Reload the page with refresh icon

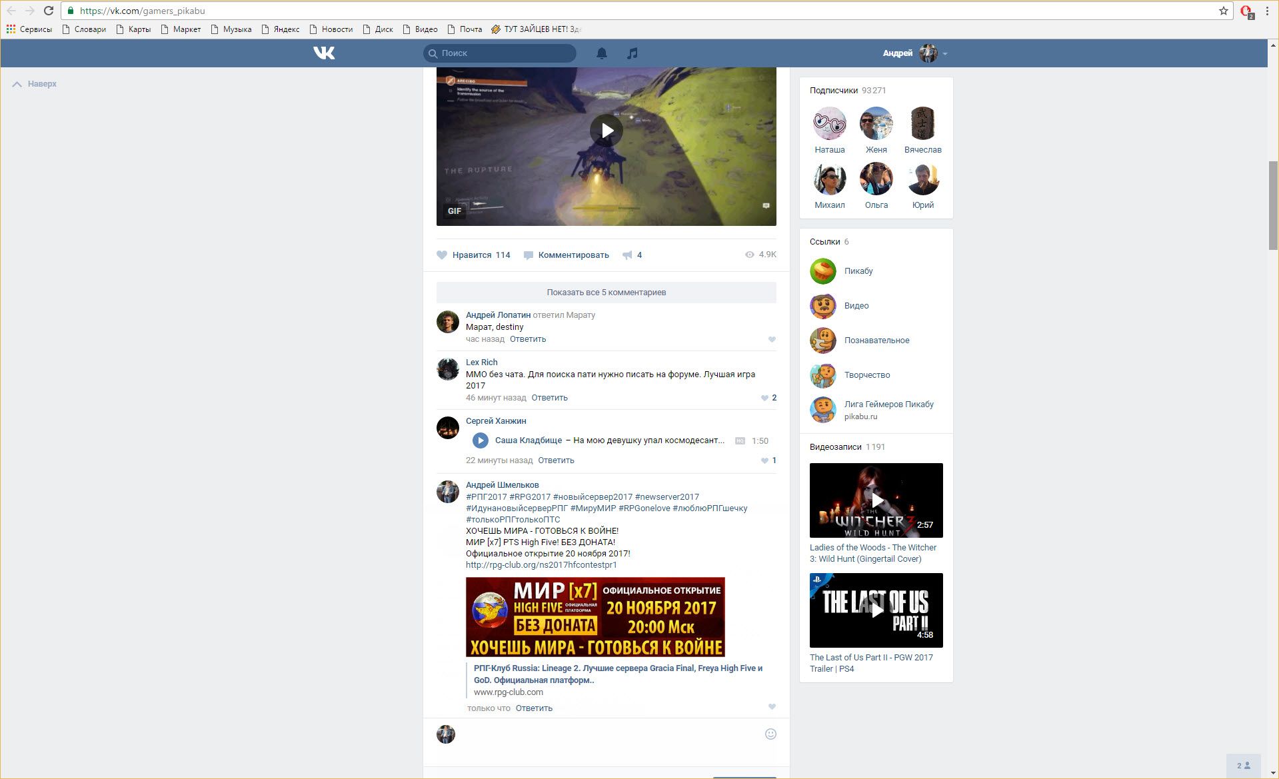click(x=49, y=11)
